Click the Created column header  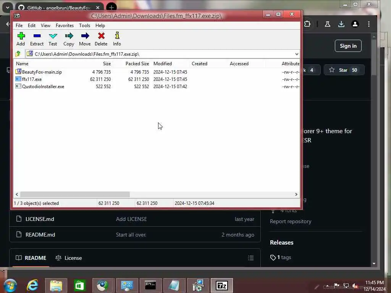click(x=199, y=64)
